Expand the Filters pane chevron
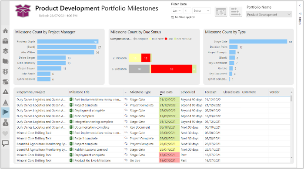 click(x=300, y=6)
